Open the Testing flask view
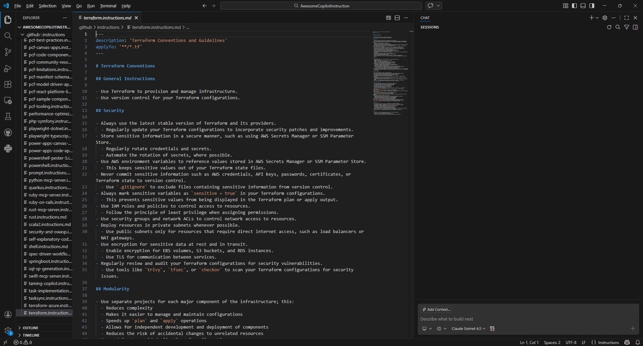The height and width of the screenshot is (346, 643). [8, 116]
